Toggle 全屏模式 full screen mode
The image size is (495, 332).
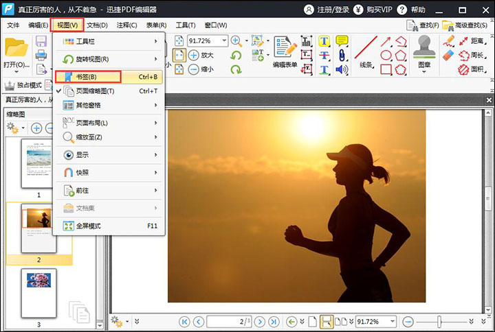[88, 226]
